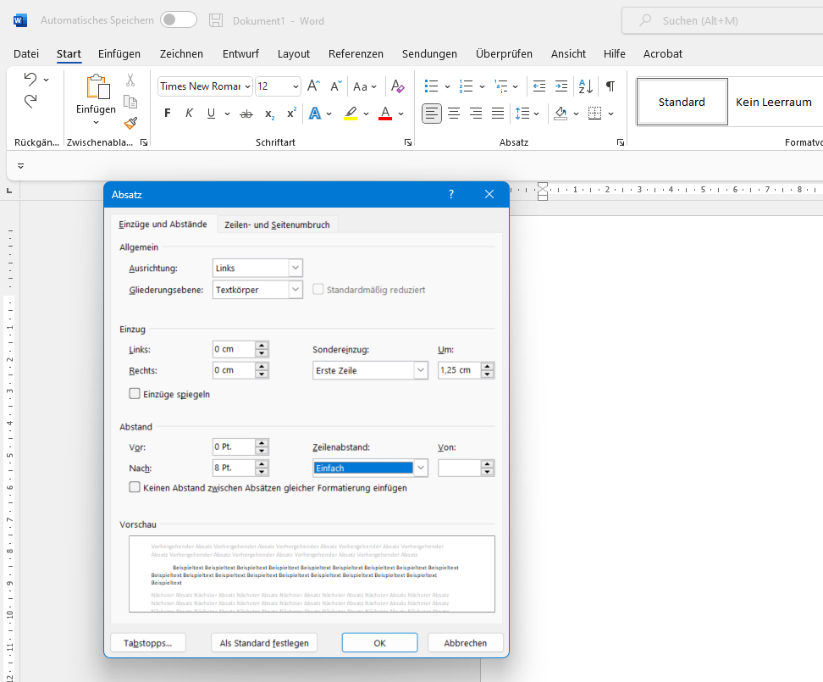Select the Format Painter brush icon

130,124
